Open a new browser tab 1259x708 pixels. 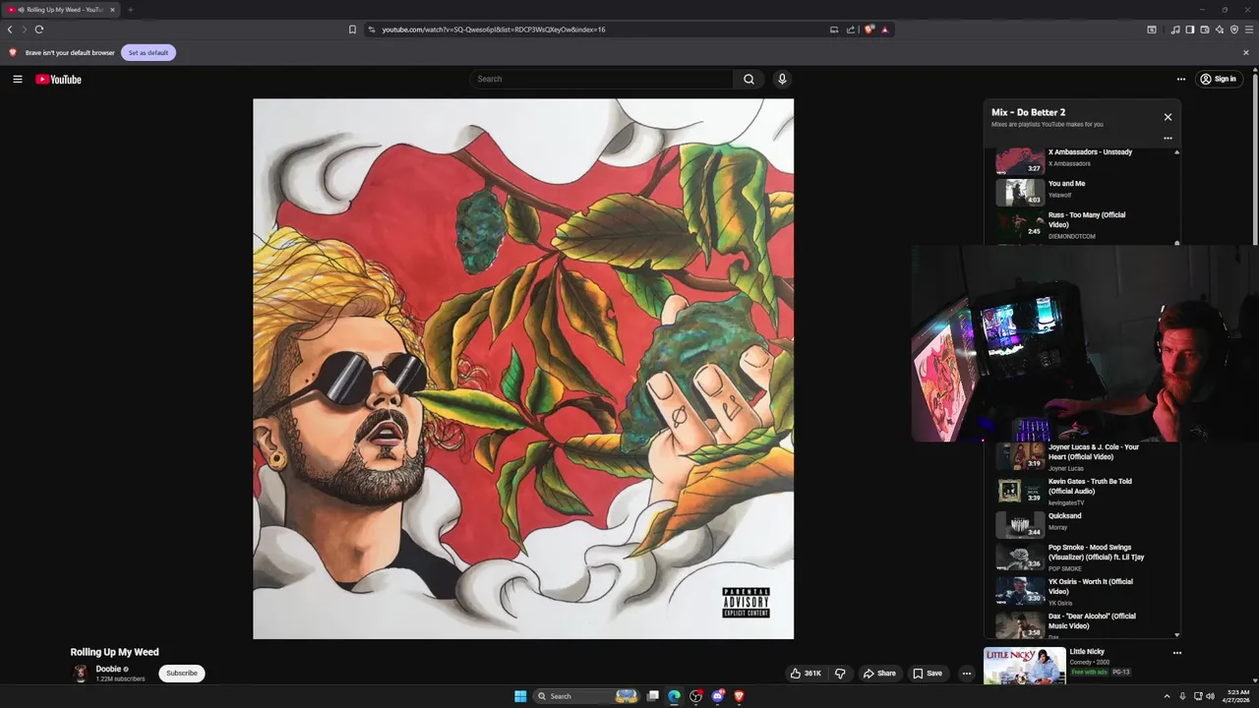coord(130,10)
